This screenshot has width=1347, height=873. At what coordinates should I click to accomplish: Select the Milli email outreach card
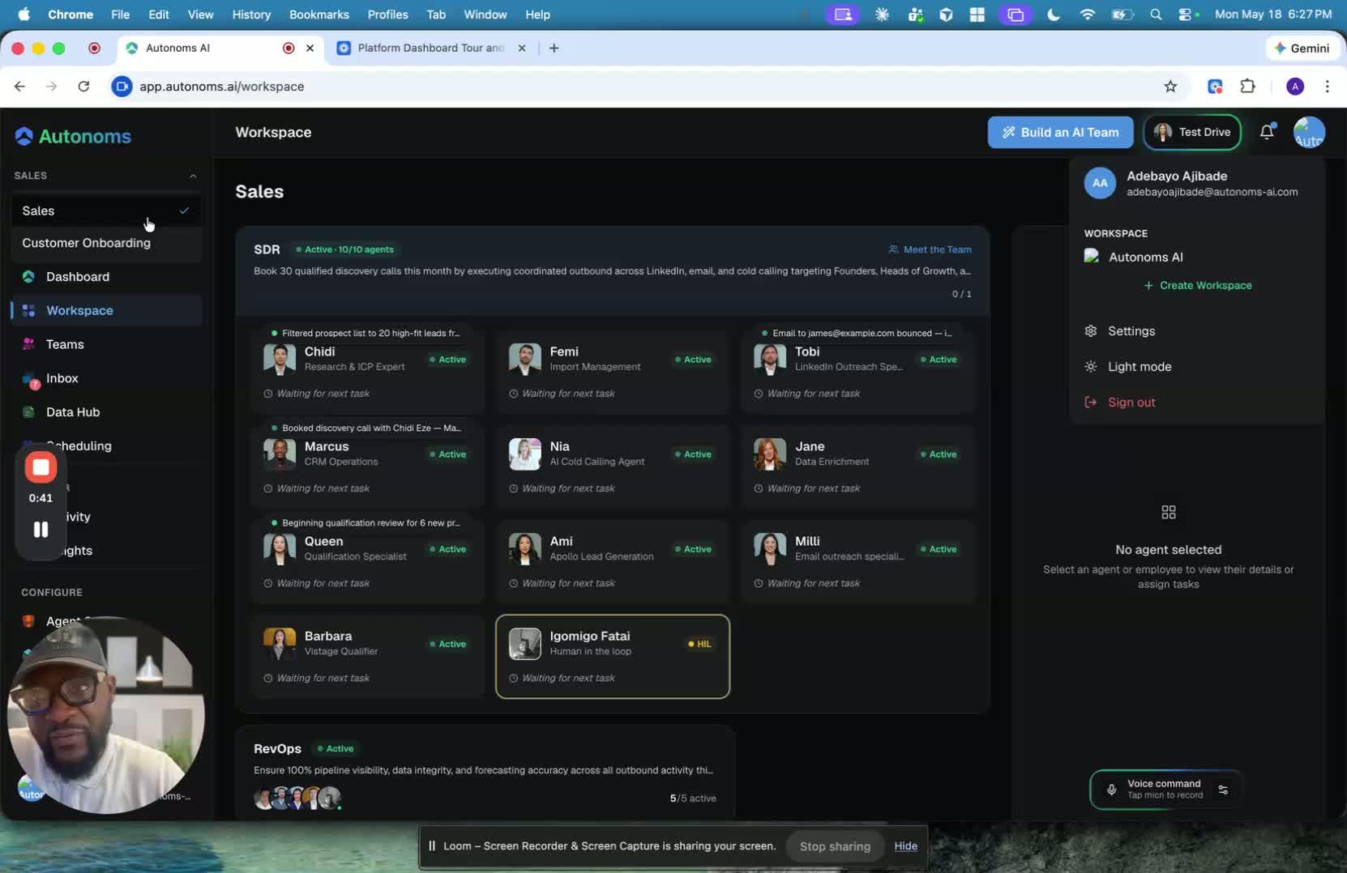pyautogui.click(x=857, y=562)
